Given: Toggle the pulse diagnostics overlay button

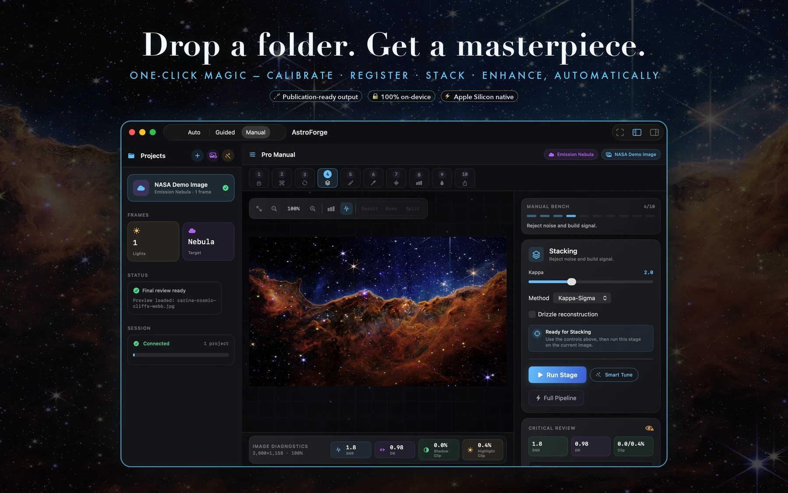Looking at the screenshot, I should (346, 209).
